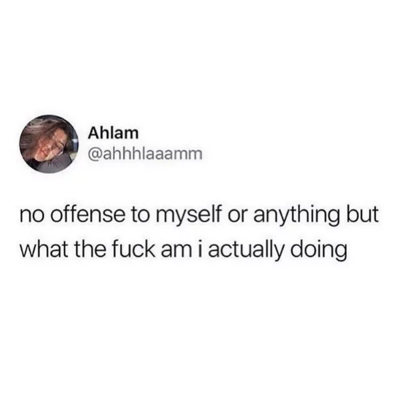400x400 pixels.
Task: Click the @ symbol in the handle
Action: (95, 155)
